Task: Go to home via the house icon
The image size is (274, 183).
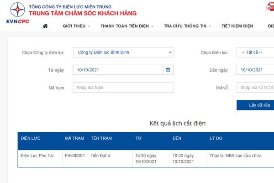Action: [x=45, y=26]
